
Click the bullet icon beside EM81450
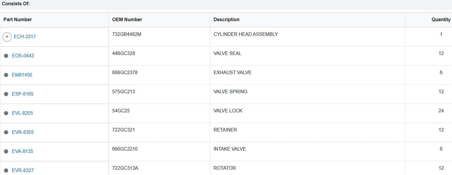coord(6,75)
